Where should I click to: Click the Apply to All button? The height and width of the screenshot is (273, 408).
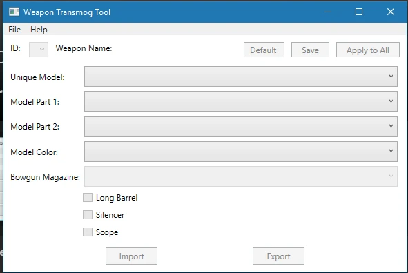tap(368, 50)
